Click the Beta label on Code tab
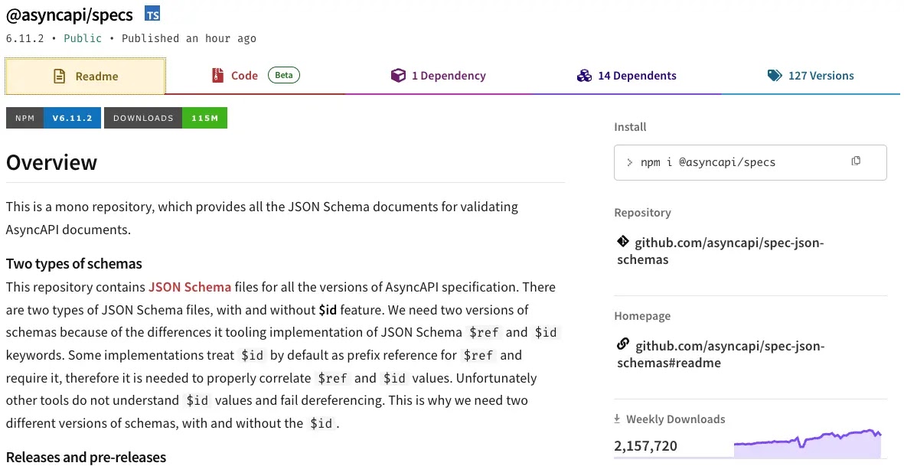904x466 pixels. point(284,75)
